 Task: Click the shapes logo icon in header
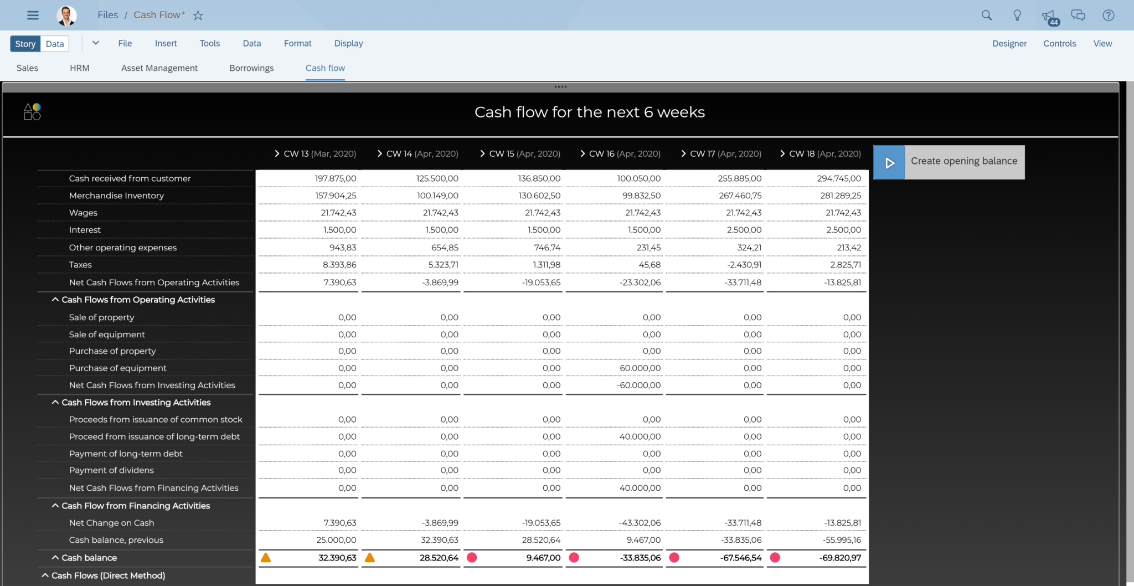pos(32,112)
